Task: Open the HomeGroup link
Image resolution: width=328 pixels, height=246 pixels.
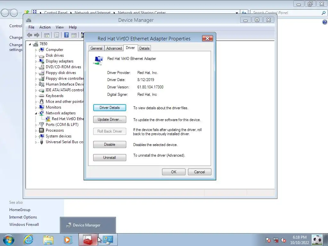Action: pyautogui.click(x=20, y=210)
